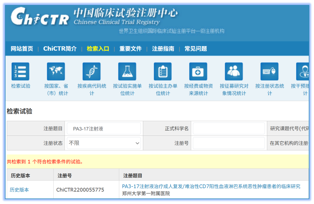Click the 正式科学名 text field
314x204 pixels.
[x=228, y=129]
